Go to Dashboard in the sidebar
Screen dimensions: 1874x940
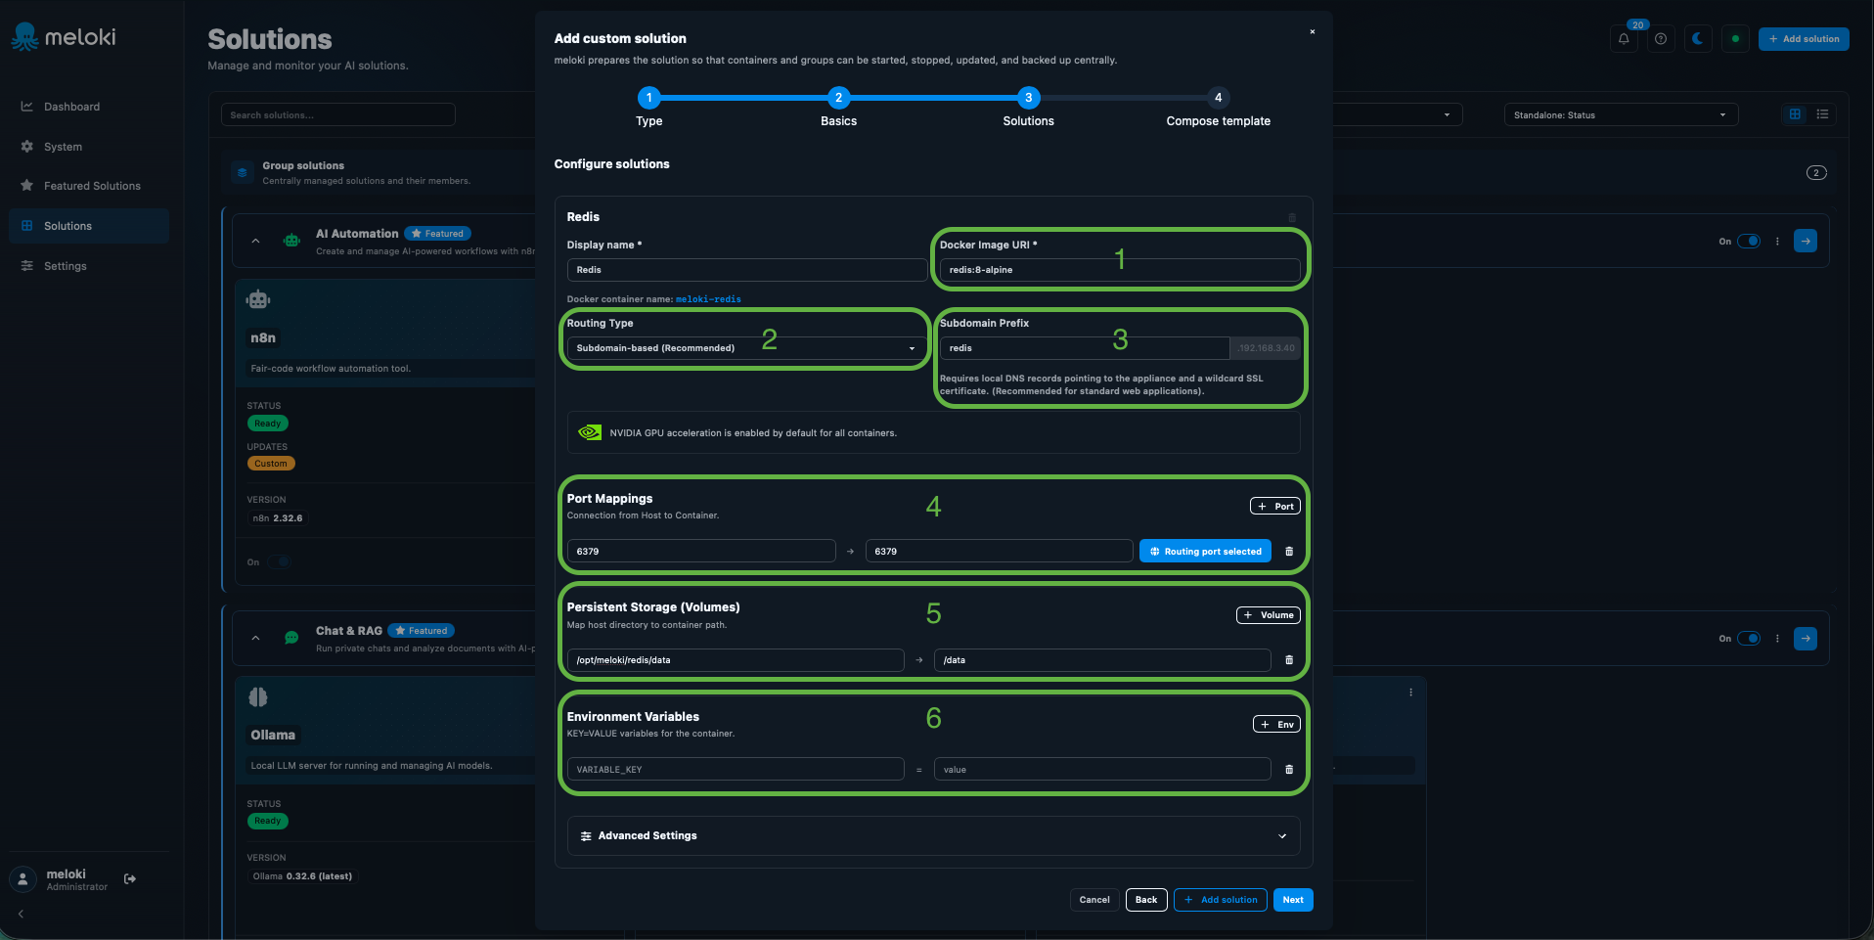[89, 107]
